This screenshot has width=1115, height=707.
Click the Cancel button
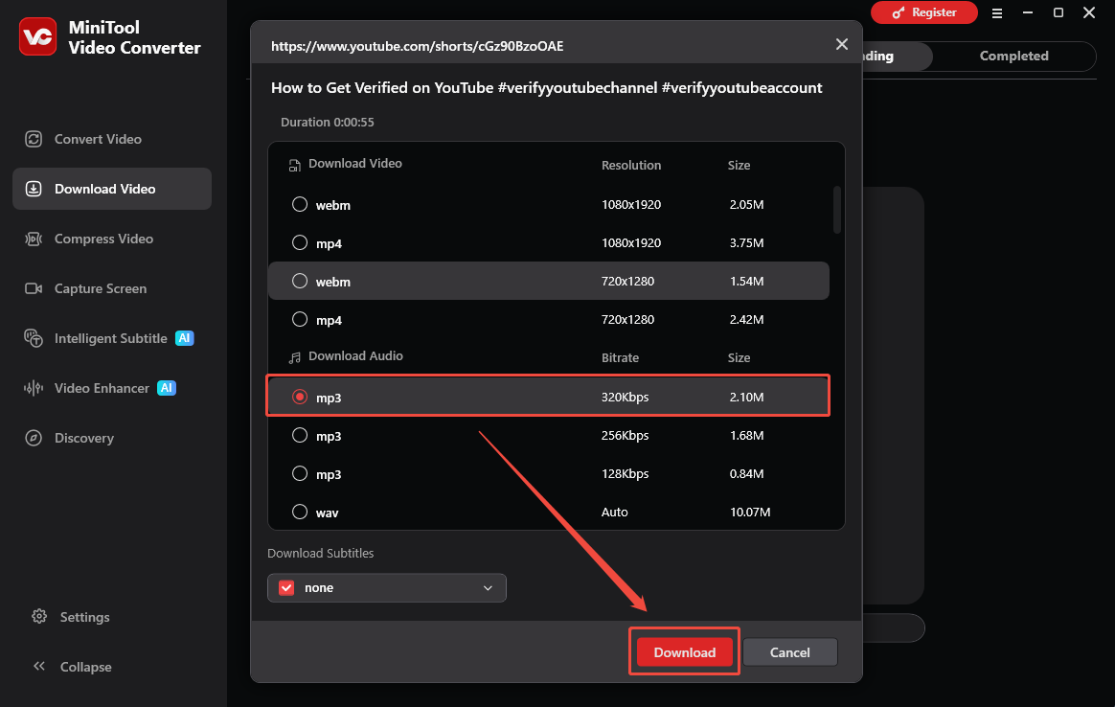pyautogui.click(x=790, y=652)
